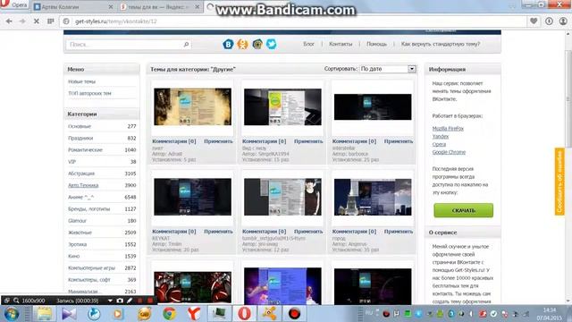Click the RU language indicator in tray
The width and height of the screenshot is (572, 322).
coord(369,313)
